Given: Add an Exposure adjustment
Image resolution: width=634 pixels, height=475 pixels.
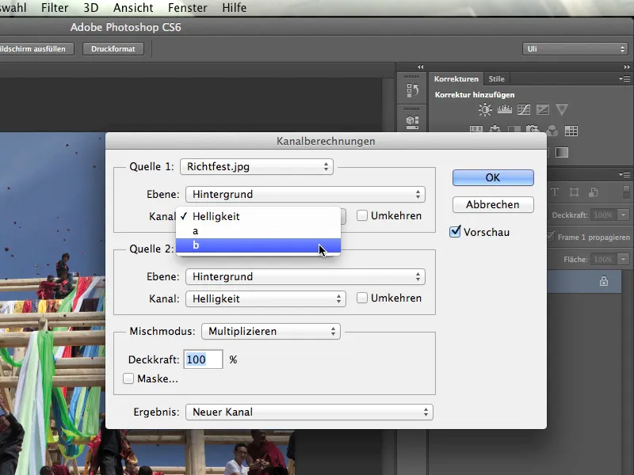Looking at the screenshot, I should 543,109.
